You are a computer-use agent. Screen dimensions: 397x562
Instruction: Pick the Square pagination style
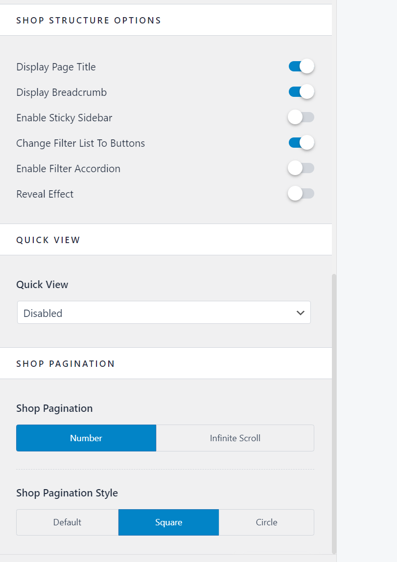point(168,522)
